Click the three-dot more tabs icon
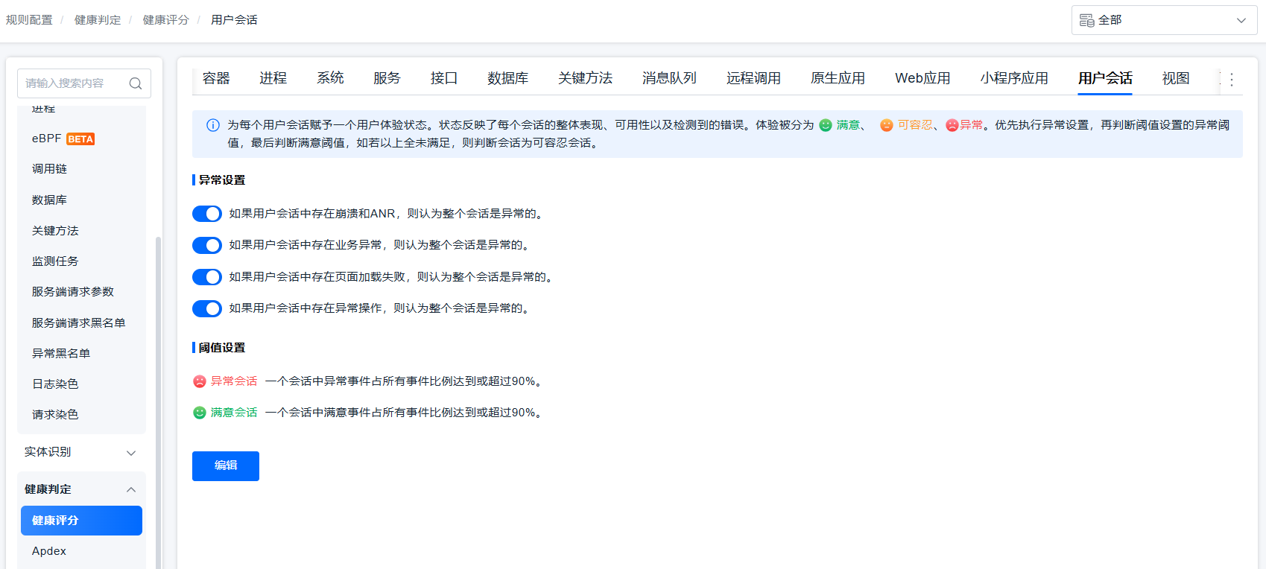The image size is (1266, 569). 1231,79
